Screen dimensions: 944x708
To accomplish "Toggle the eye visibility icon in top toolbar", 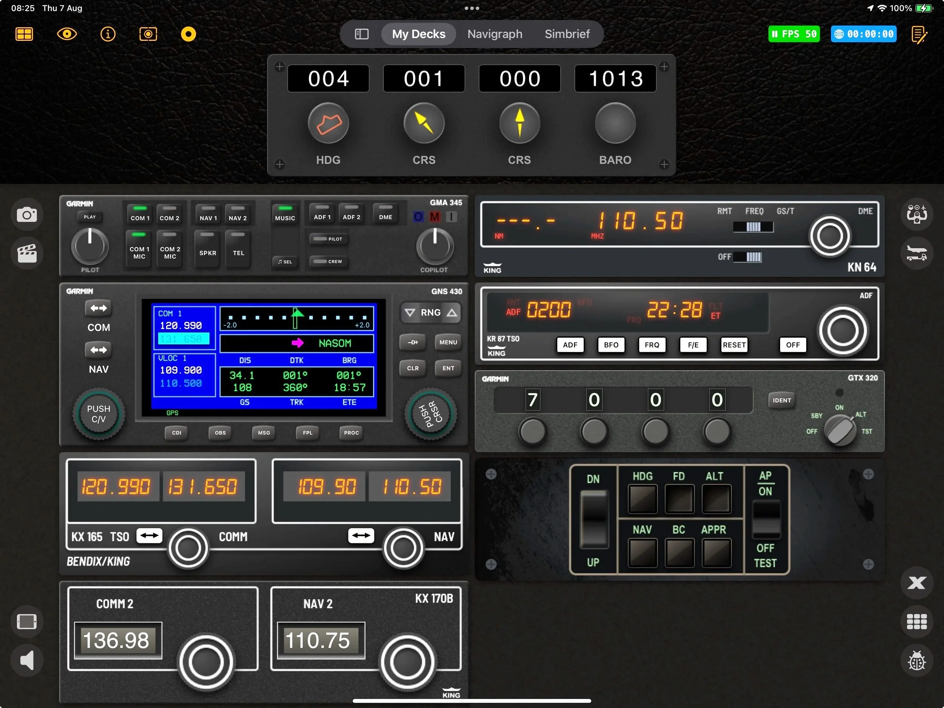I will click(x=67, y=34).
